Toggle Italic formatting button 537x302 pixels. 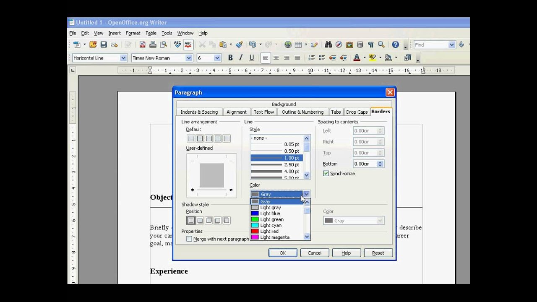coord(241,58)
